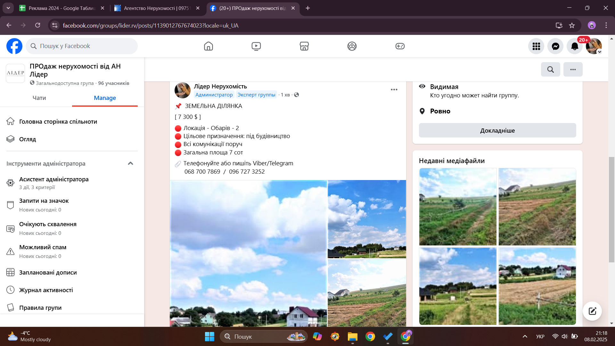Click the group search magnifier button
Viewport: 615px width, 346px height.
(550, 70)
